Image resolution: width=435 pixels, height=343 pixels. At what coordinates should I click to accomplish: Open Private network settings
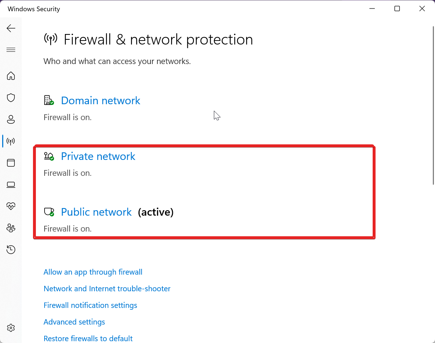[x=98, y=156]
